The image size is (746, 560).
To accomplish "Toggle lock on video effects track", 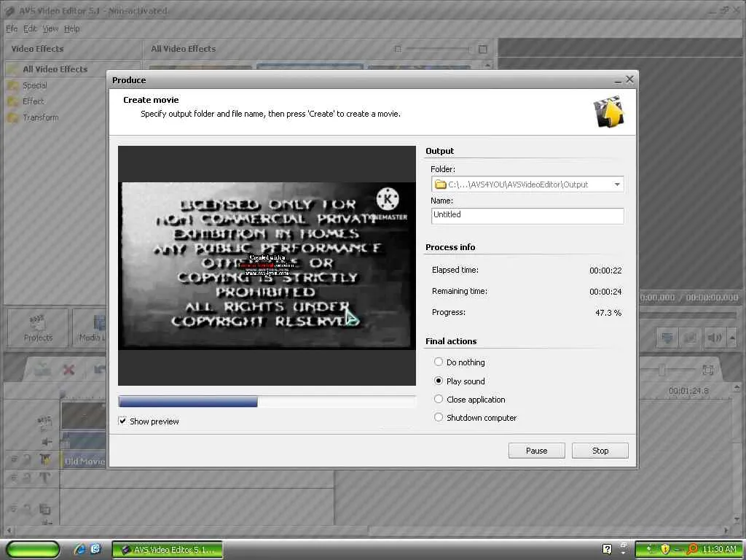I will click(28, 460).
